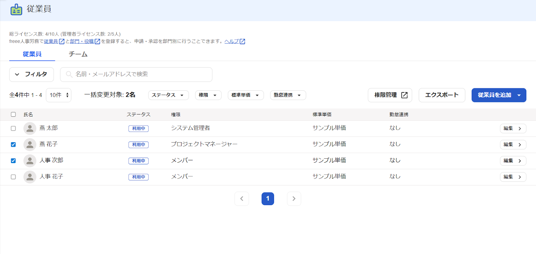
Task: Uncheck the box for 燕 花子
Action: click(x=13, y=145)
